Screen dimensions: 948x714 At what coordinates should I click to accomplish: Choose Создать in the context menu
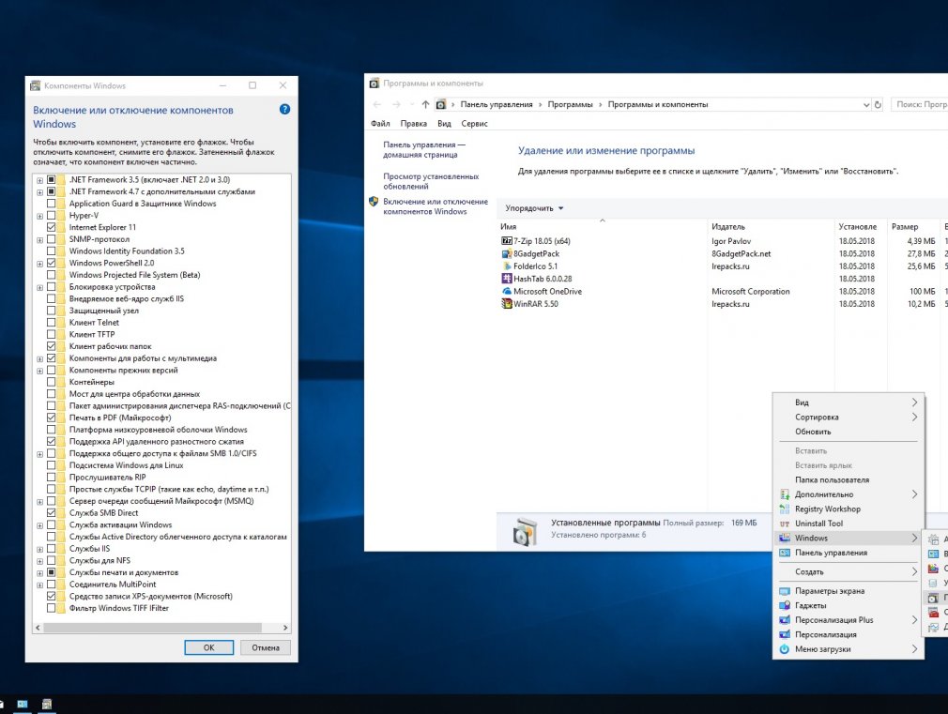pyautogui.click(x=849, y=572)
